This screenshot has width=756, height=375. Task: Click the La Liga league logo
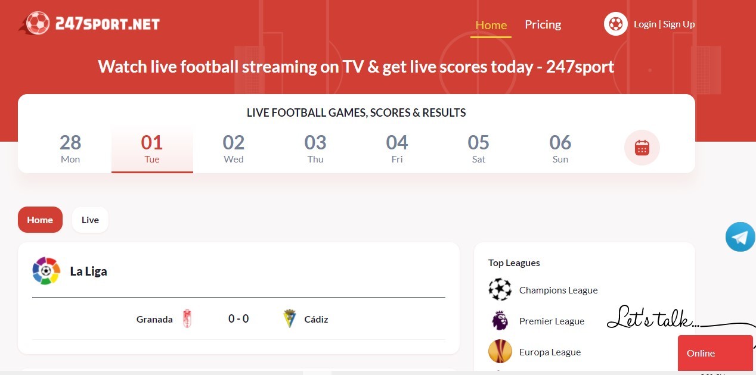pos(46,271)
